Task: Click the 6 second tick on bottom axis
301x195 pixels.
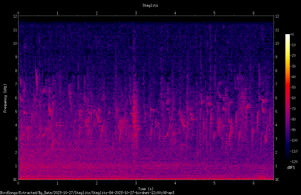Action: [x=253, y=183]
